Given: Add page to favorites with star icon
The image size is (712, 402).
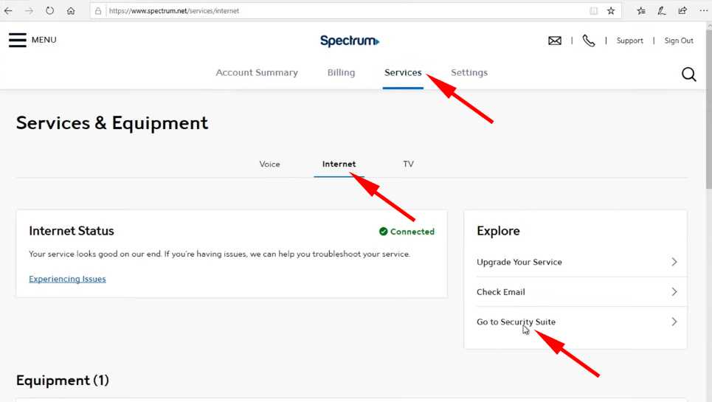Looking at the screenshot, I should coord(611,11).
